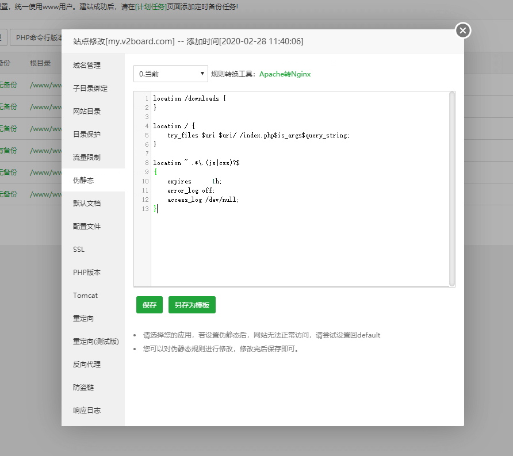Click the Apache转Nginx conversion link
The height and width of the screenshot is (456, 513).
click(285, 74)
